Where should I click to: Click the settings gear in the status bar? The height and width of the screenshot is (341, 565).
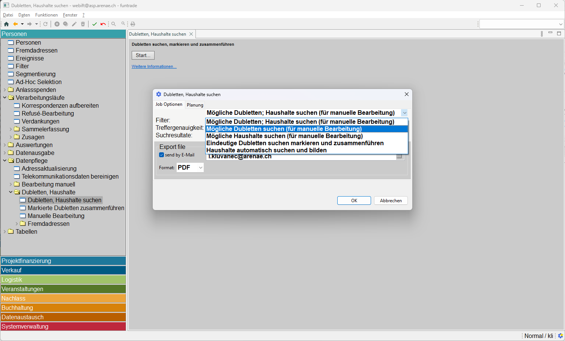pyautogui.click(x=560, y=336)
